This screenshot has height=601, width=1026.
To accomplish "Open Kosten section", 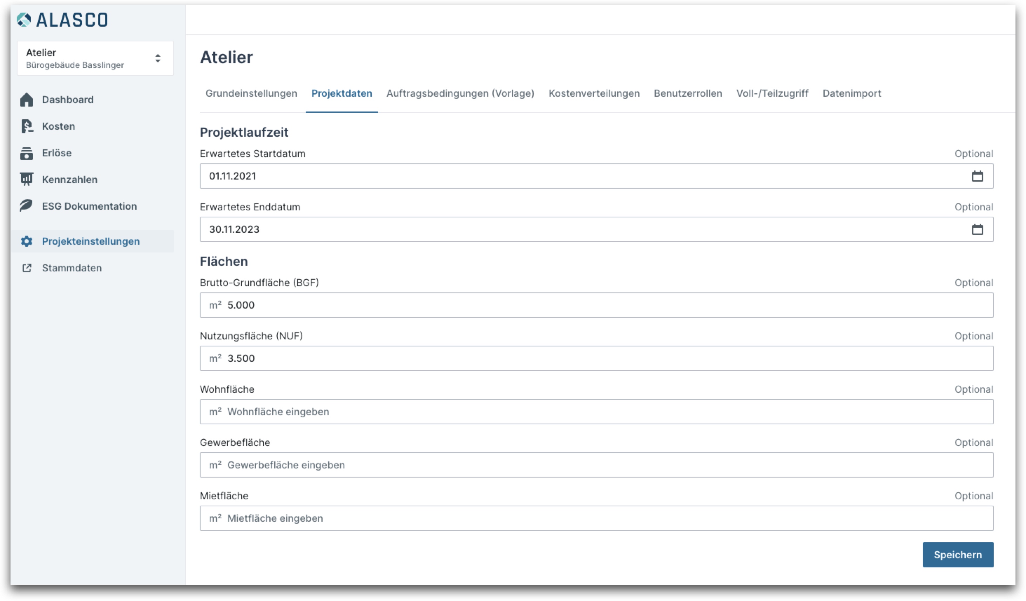I will [58, 126].
